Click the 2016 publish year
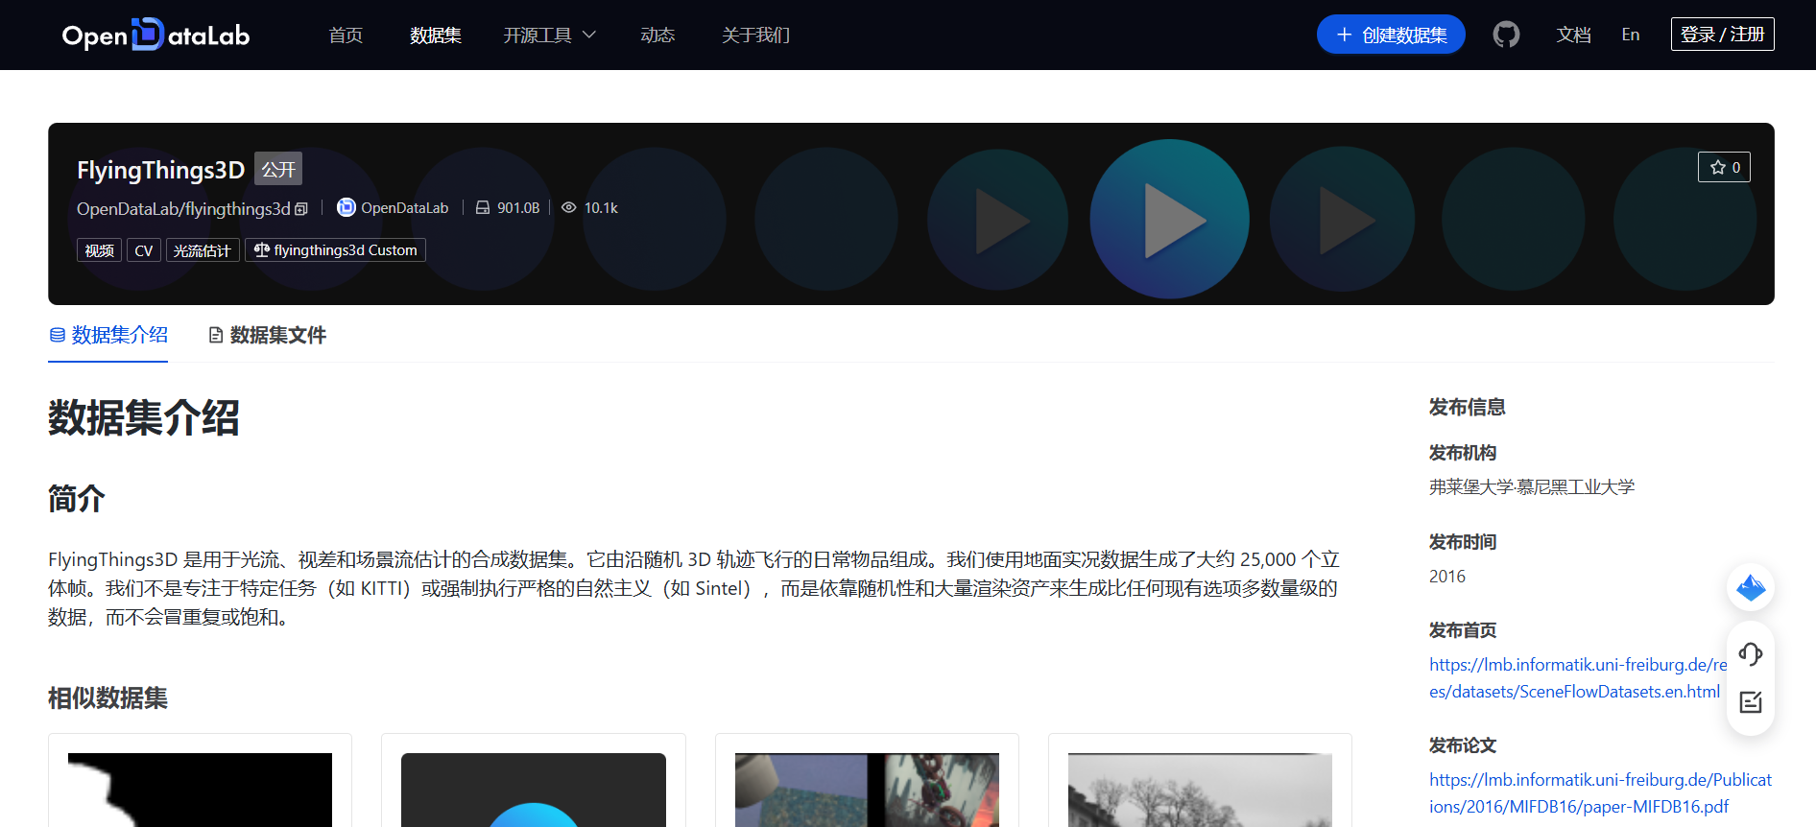 (1446, 577)
